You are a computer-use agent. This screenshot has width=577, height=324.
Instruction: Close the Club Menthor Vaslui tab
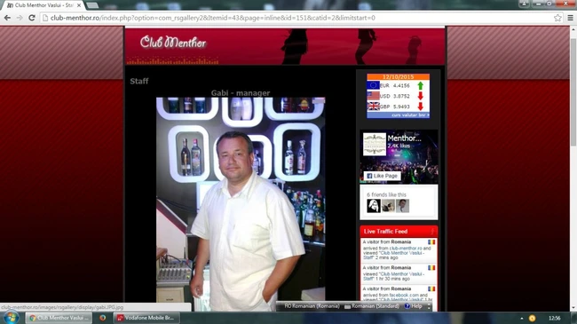79,5
